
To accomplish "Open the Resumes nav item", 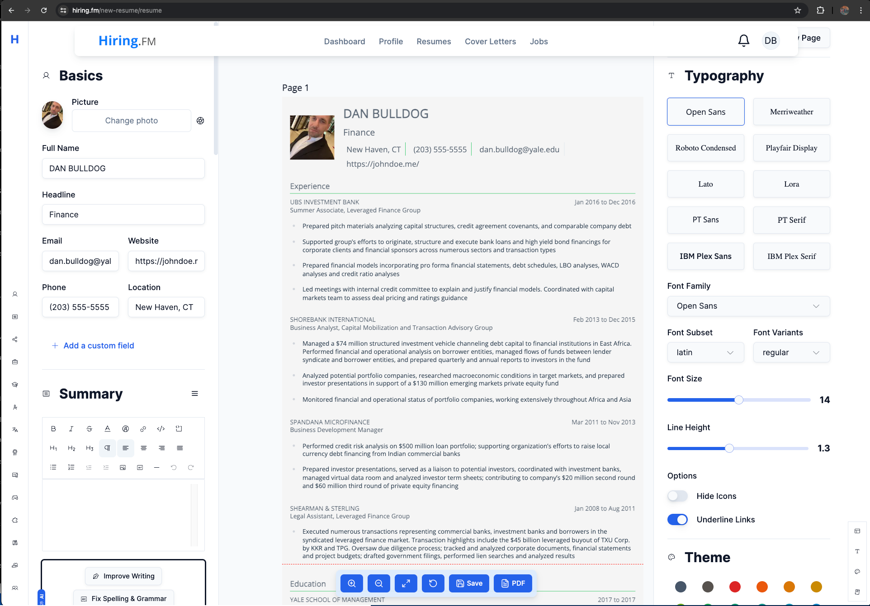I will point(434,42).
